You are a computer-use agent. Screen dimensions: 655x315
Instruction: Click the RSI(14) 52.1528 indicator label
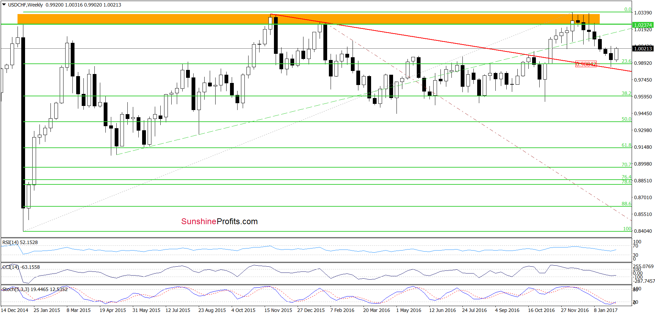[20, 242]
